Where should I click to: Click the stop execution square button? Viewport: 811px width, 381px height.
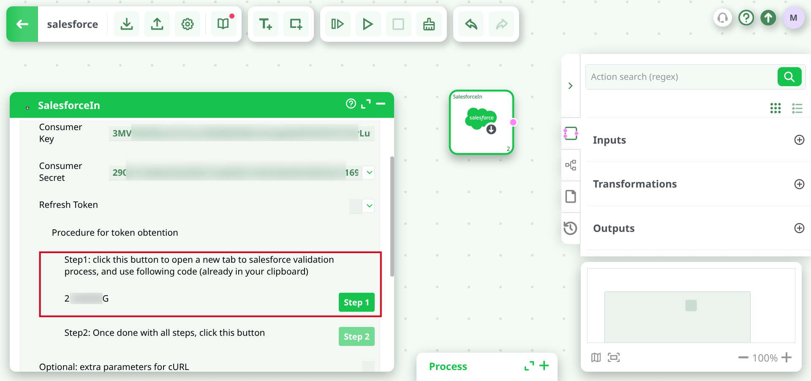398,24
